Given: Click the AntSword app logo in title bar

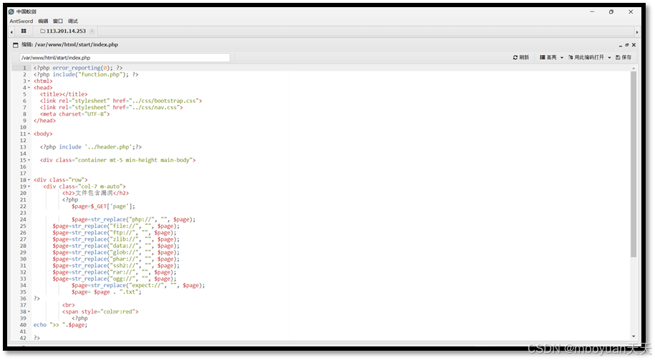Looking at the screenshot, I should 11,11.
